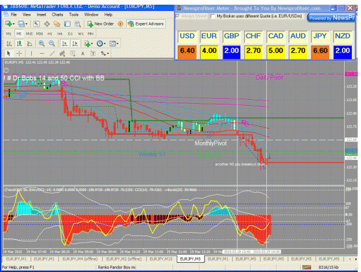361x272 pixels.
Task: Open the Strategy Tester icon
Action: (78, 24)
